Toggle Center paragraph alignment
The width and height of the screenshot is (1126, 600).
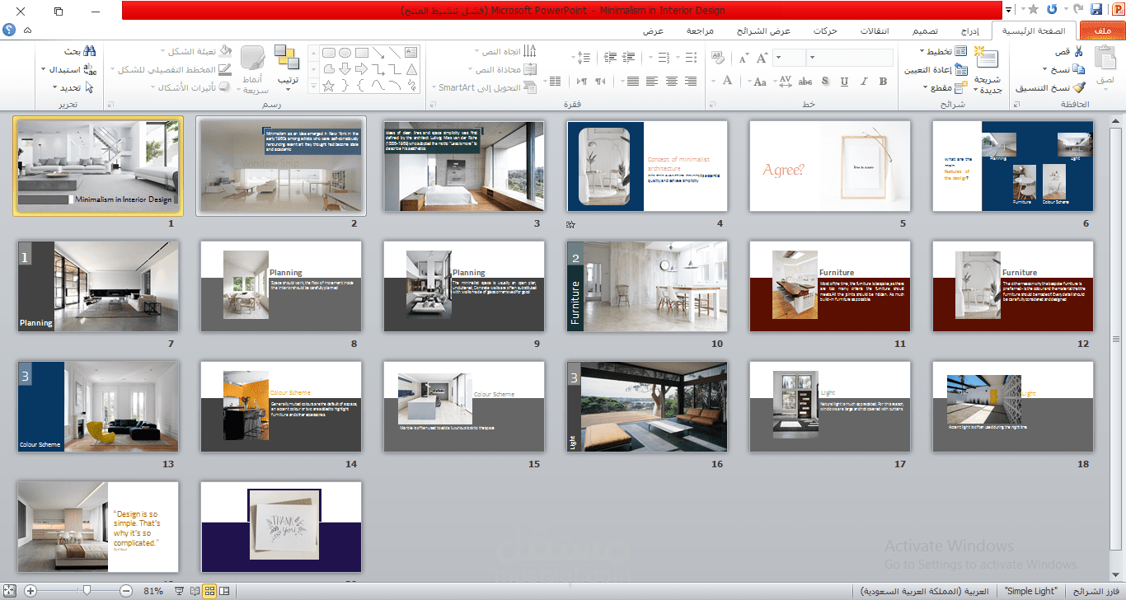click(x=672, y=81)
